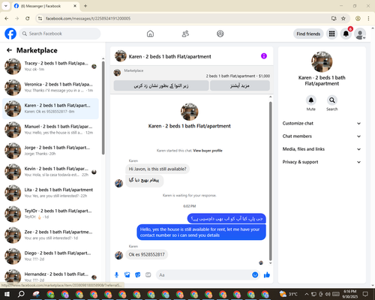375x300 pixels.
Task: Click the taskbar clock showing 6:16 PM
Action: click(350, 294)
